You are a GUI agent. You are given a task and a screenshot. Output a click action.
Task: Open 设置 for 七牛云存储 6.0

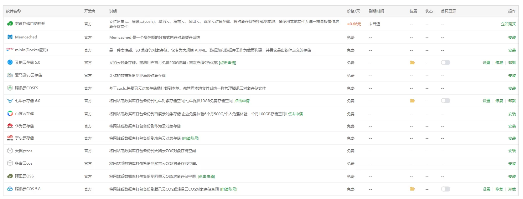pos(486,101)
